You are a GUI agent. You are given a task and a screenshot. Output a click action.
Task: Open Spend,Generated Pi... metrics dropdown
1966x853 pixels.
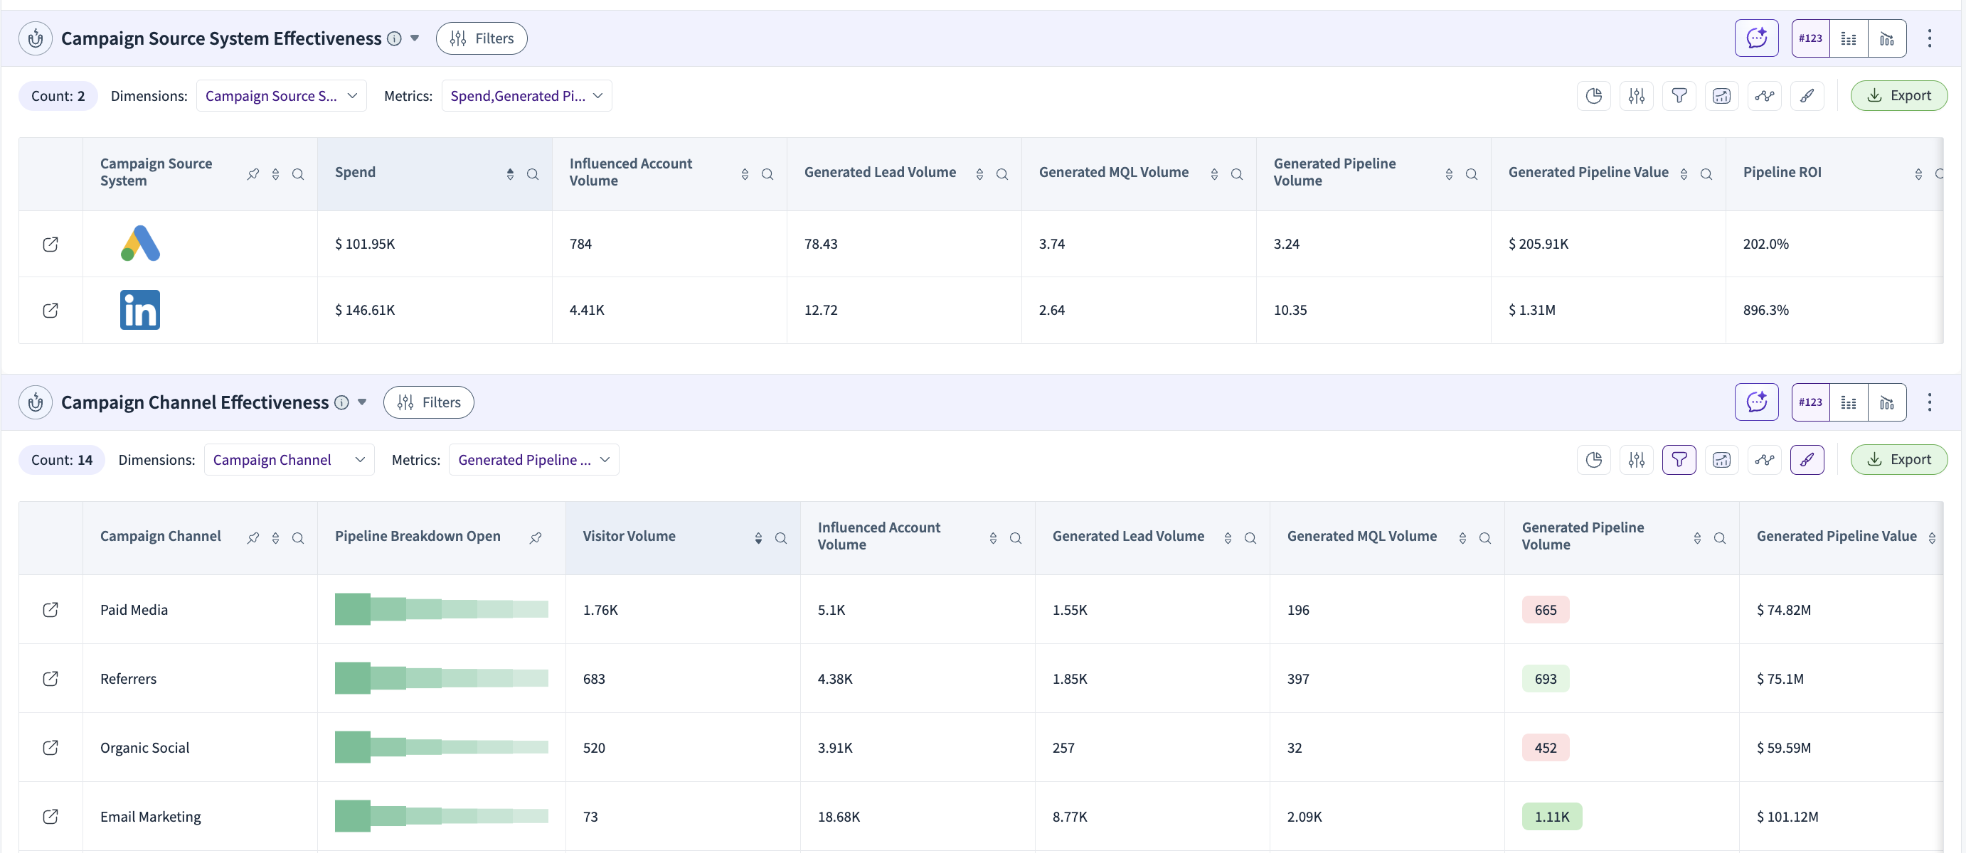pyautogui.click(x=526, y=96)
